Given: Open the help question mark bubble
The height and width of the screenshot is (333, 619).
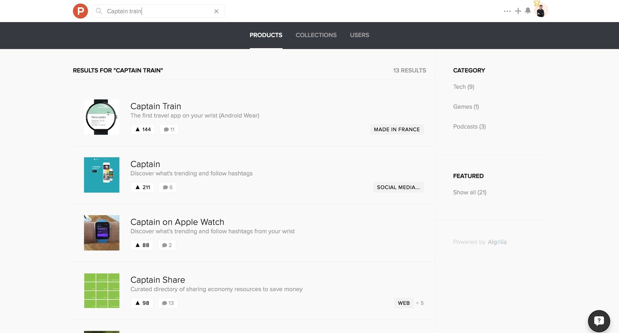Looking at the screenshot, I should 599,321.
